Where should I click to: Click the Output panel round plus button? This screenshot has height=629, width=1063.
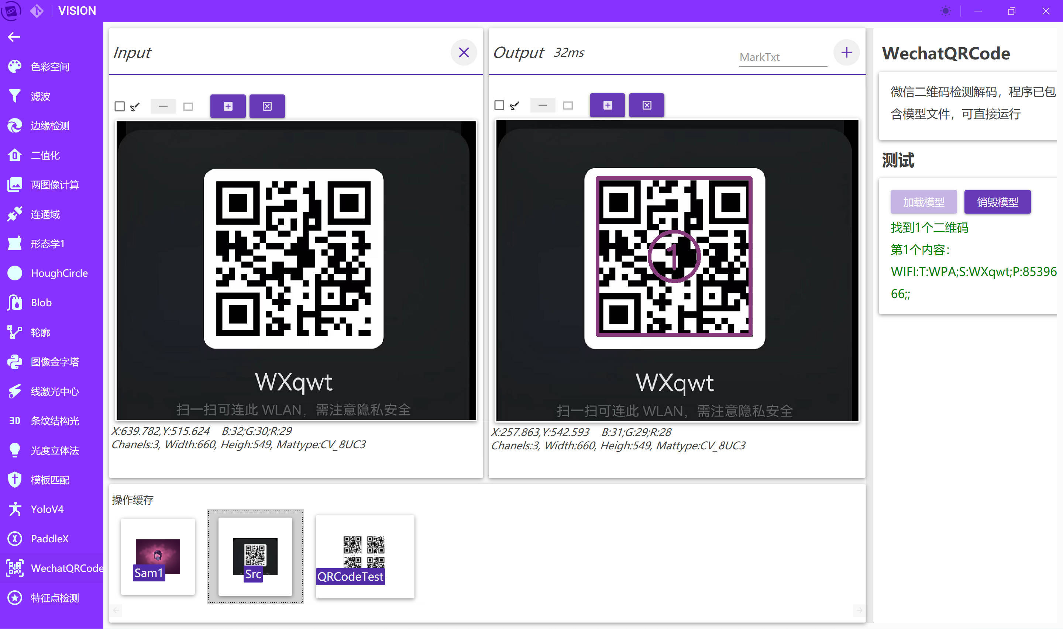[846, 52]
